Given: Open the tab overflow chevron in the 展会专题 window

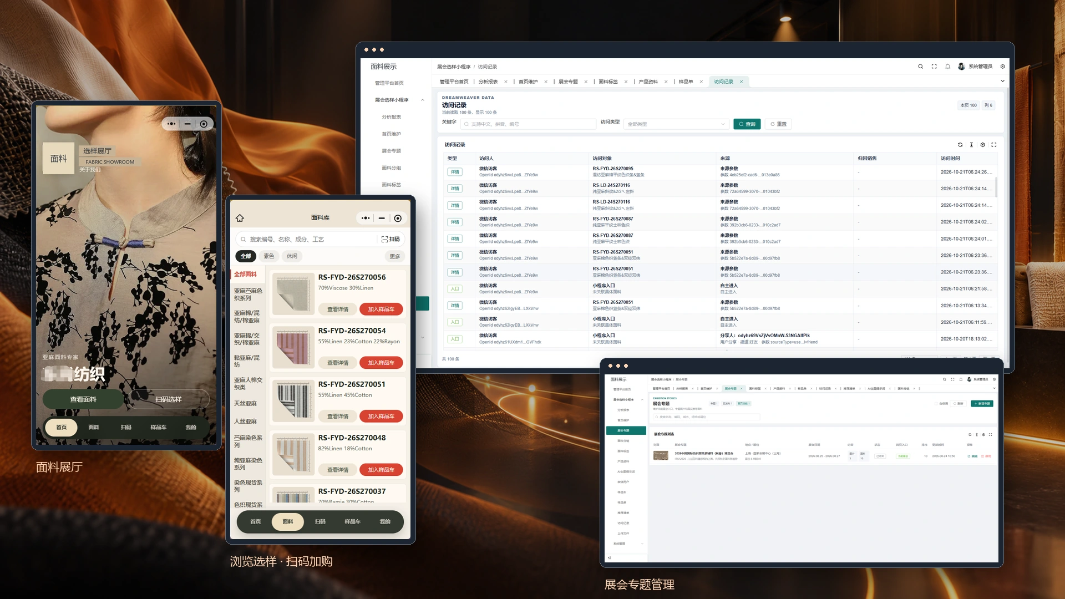Looking at the screenshot, I should tap(994, 388).
